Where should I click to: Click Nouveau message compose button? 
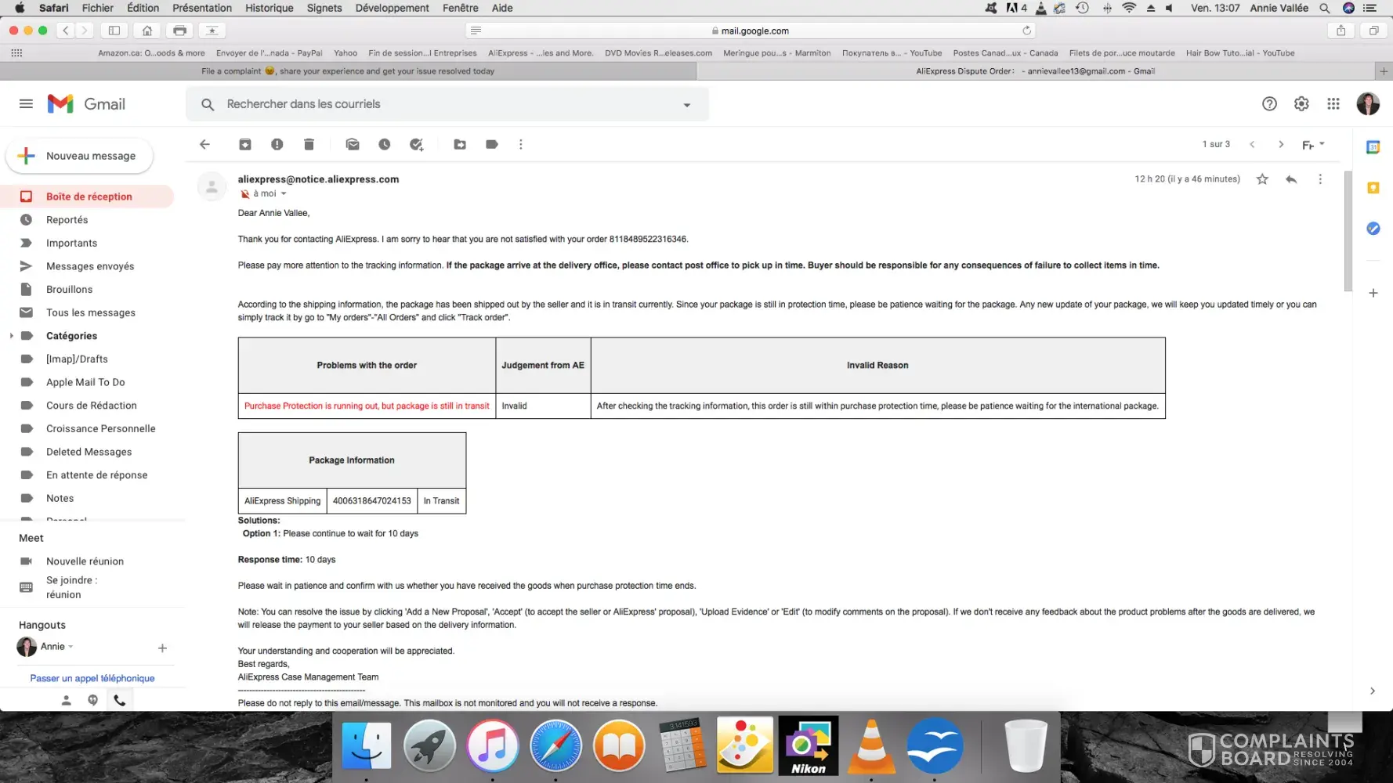[x=79, y=156]
